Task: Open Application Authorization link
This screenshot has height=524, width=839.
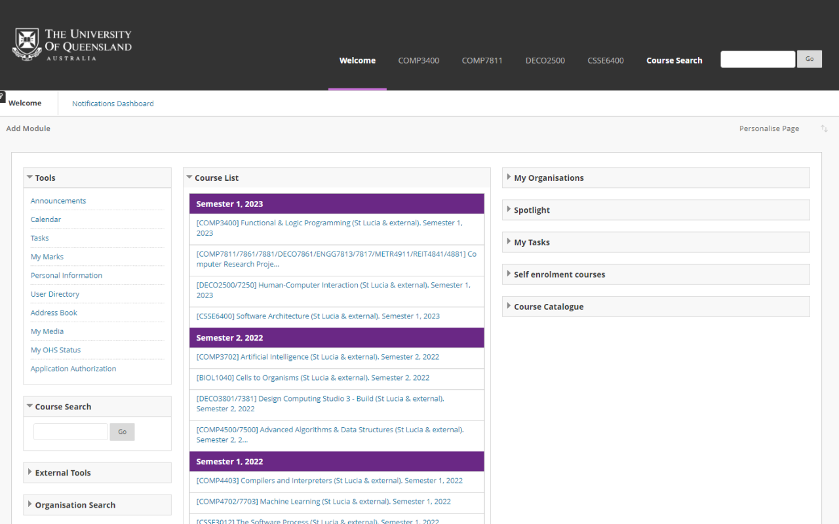Action: point(73,369)
